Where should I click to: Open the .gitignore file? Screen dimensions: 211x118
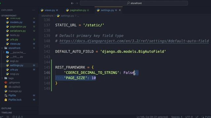pyautogui.click(x=14, y=83)
